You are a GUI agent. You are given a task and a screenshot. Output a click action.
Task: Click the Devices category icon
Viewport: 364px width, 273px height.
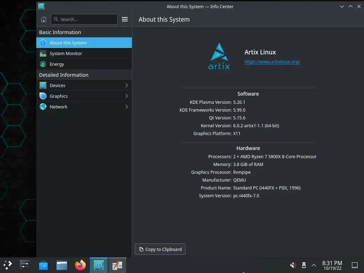click(43, 85)
